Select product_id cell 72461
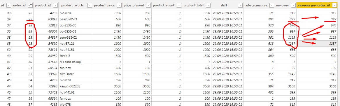340x106 pixels. point(46,92)
